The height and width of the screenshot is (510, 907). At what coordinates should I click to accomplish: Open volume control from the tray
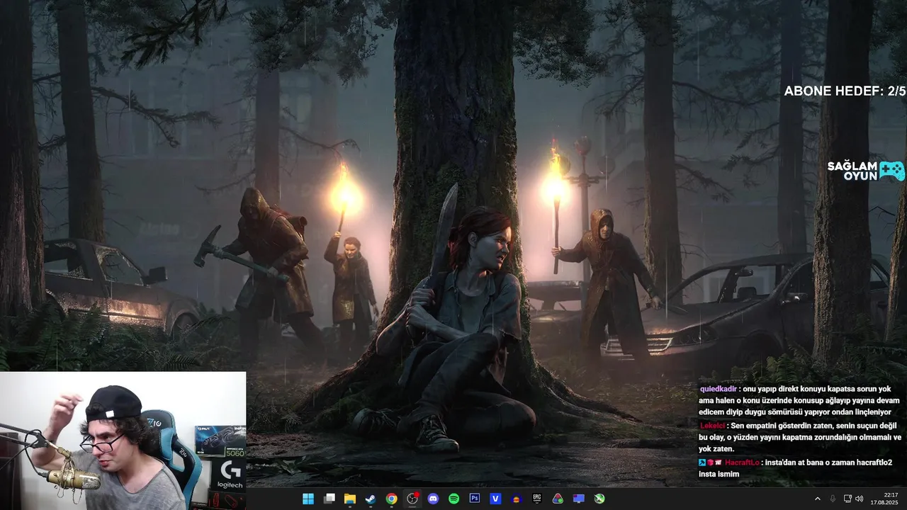click(x=859, y=499)
